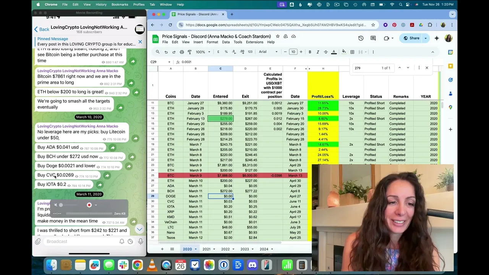The height and width of the screenshot is (275, 489).
Task: Bookmark this page with the star icon
Action: click(x=373, y=25)
